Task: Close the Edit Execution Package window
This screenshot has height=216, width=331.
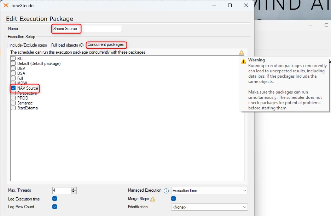Action: [246, 6]
